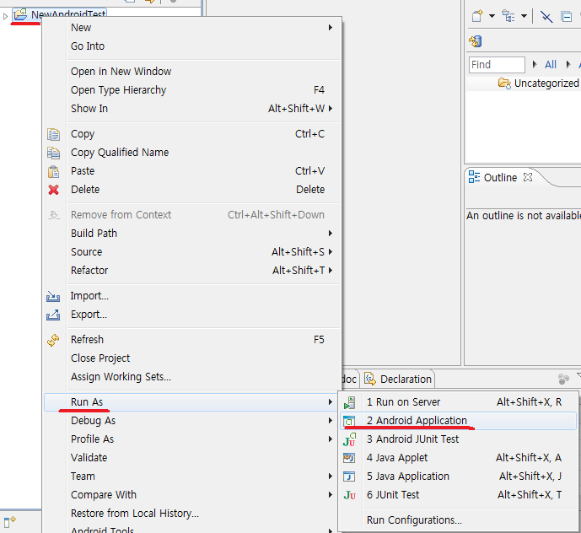Choose Restore from Local History...
The width and height of the screenshot is (581, 533).
tap(192, 513)
